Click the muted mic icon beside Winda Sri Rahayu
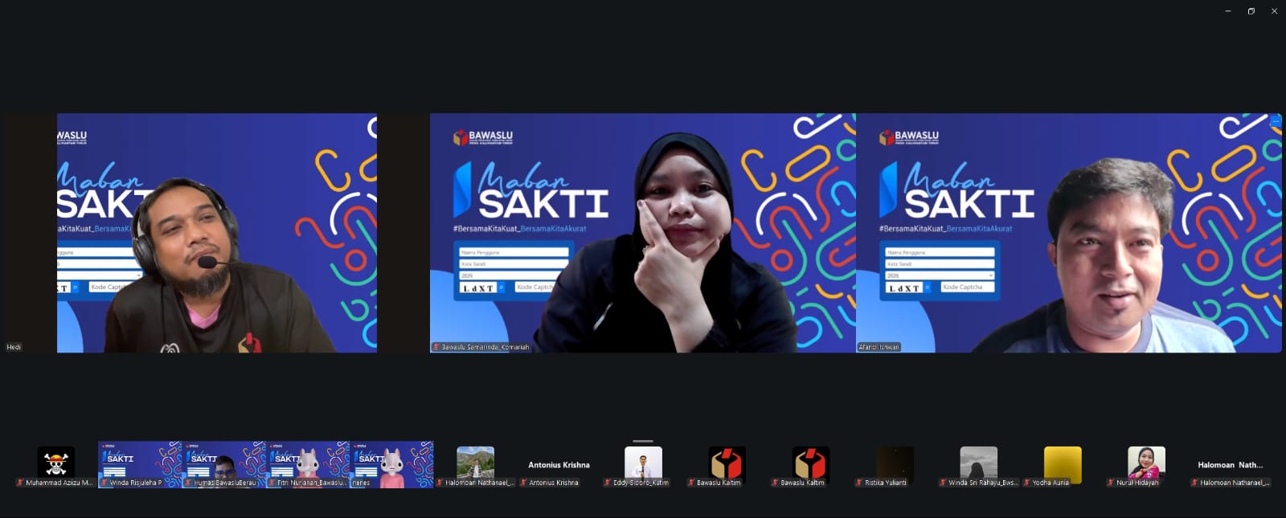The image size is (1286, 518). click(943, 483)
